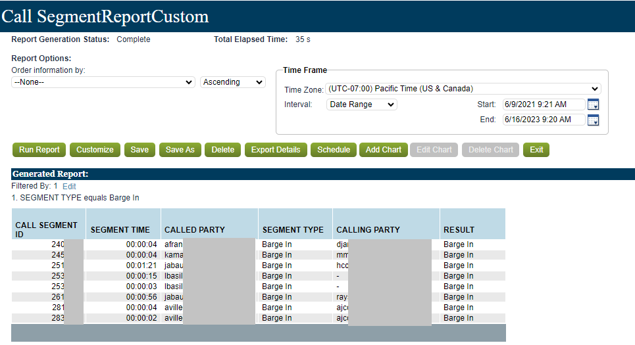635x345 pixels.
Task: Open the End date calendar picker
Action: click(593, 120)
